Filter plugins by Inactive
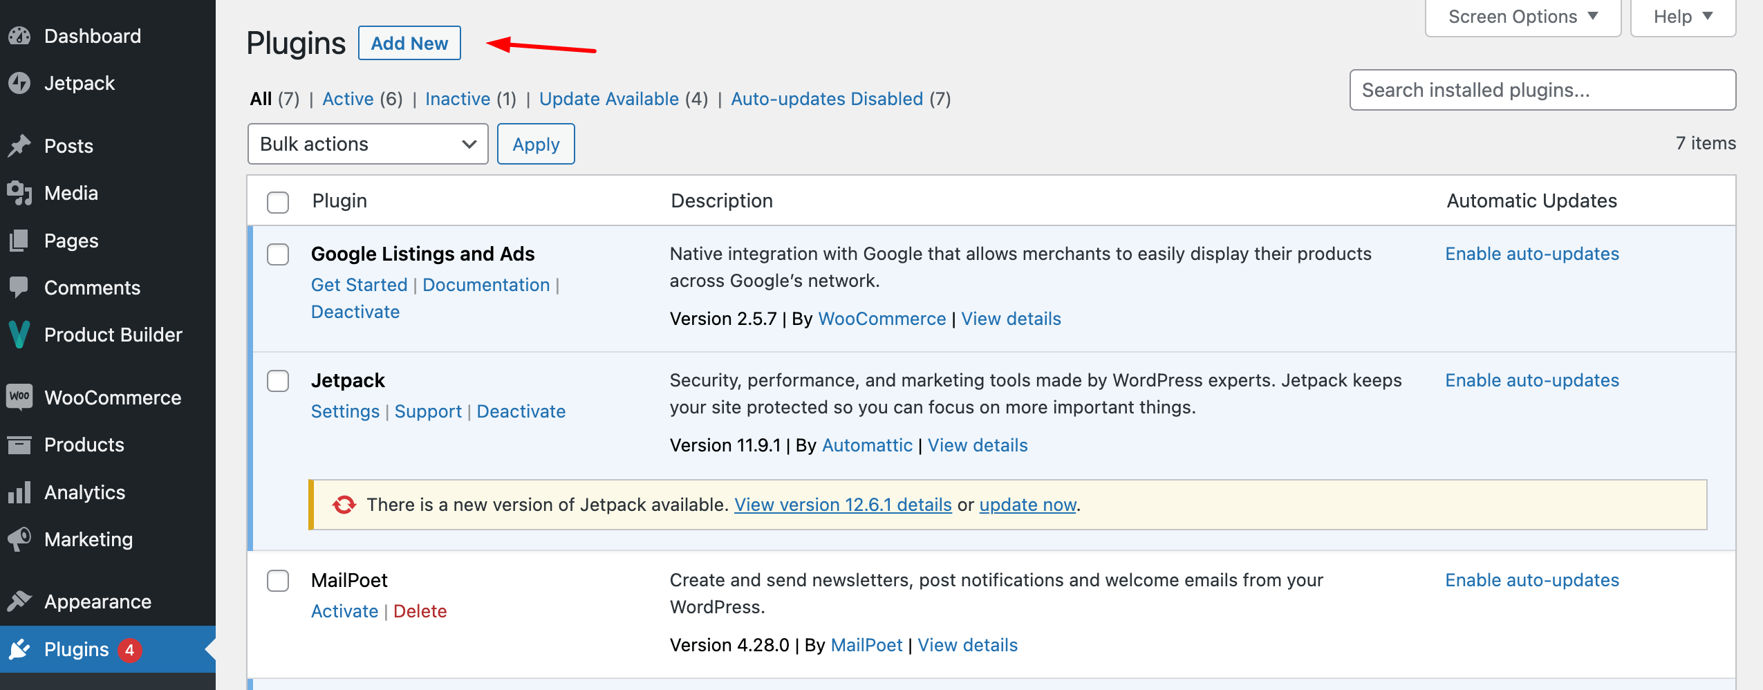Screen dimensions: 1763x690 458,99
